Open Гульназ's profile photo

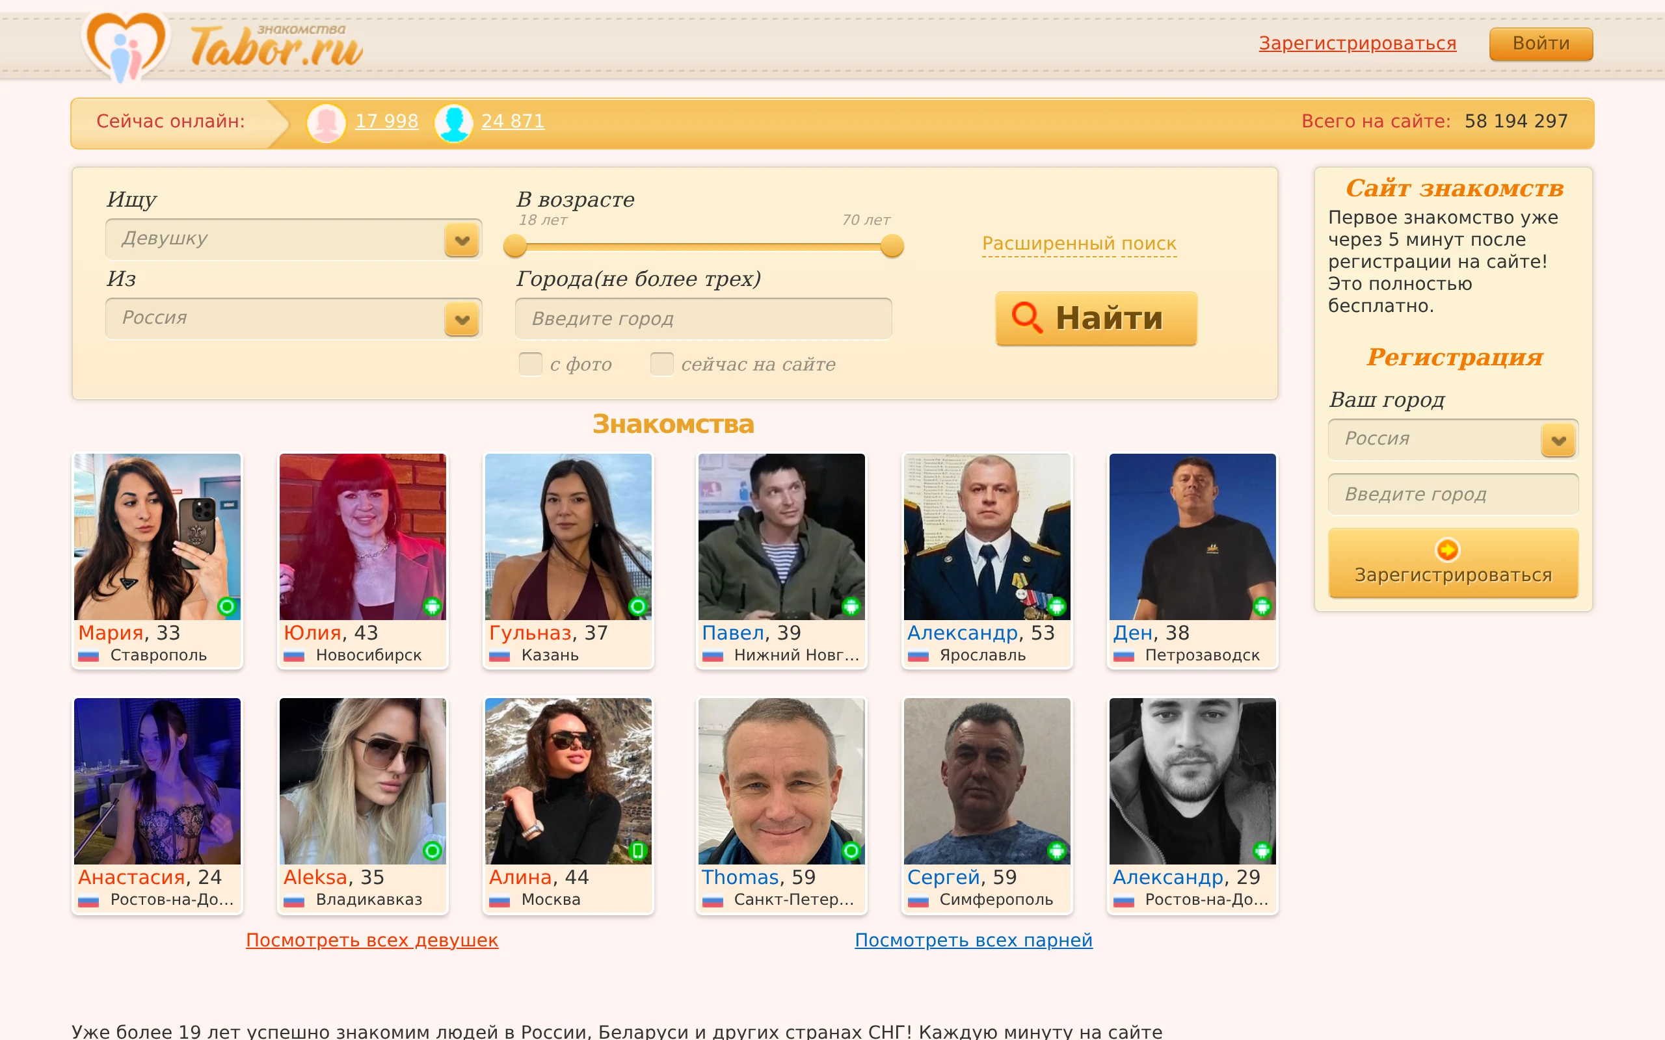tap(568, 536)
